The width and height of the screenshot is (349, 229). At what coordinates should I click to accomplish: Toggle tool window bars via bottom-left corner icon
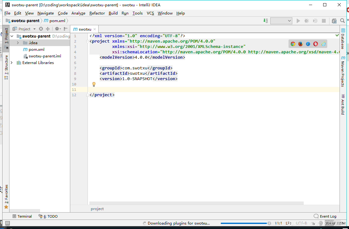tap(7, 223)
